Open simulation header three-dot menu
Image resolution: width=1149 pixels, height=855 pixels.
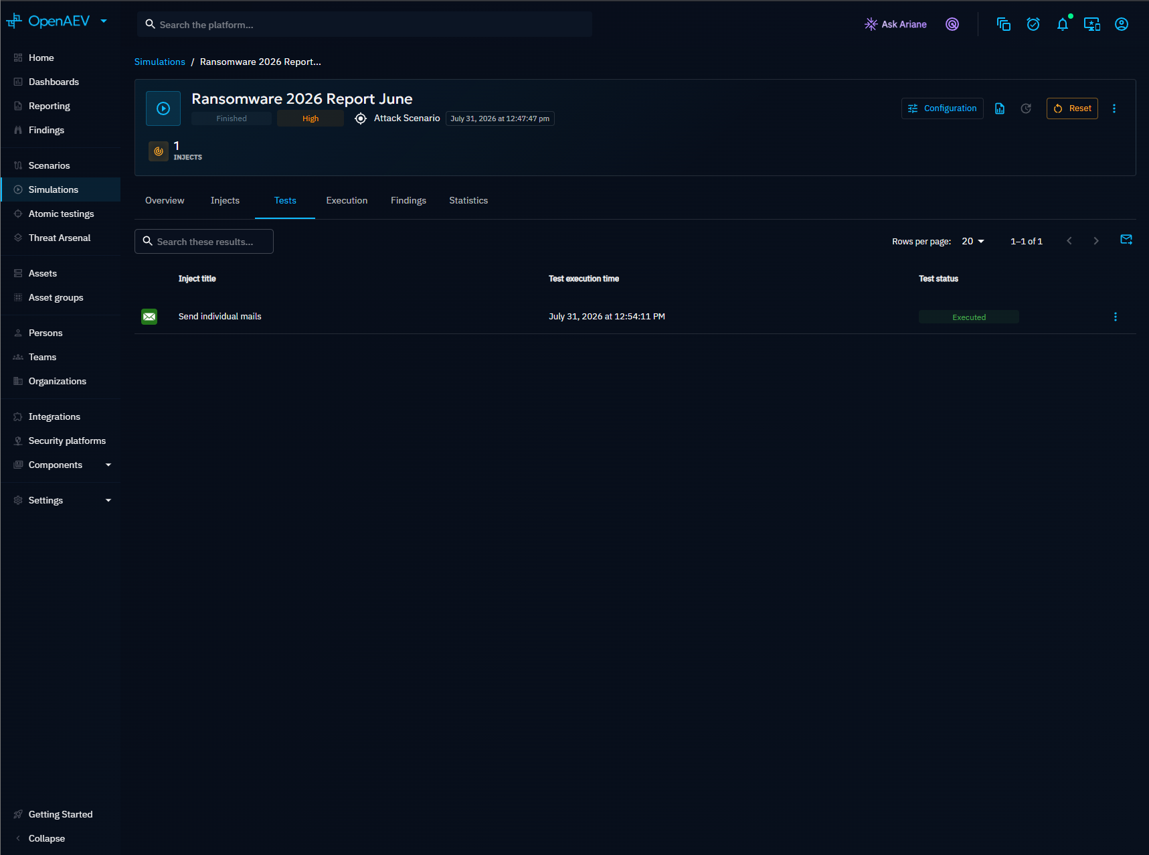coord(1114,108)
